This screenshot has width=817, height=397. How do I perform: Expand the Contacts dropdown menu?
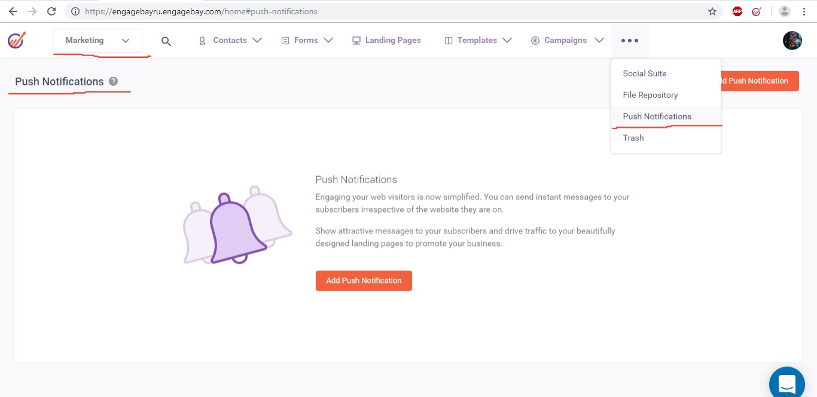click(230, 41)
